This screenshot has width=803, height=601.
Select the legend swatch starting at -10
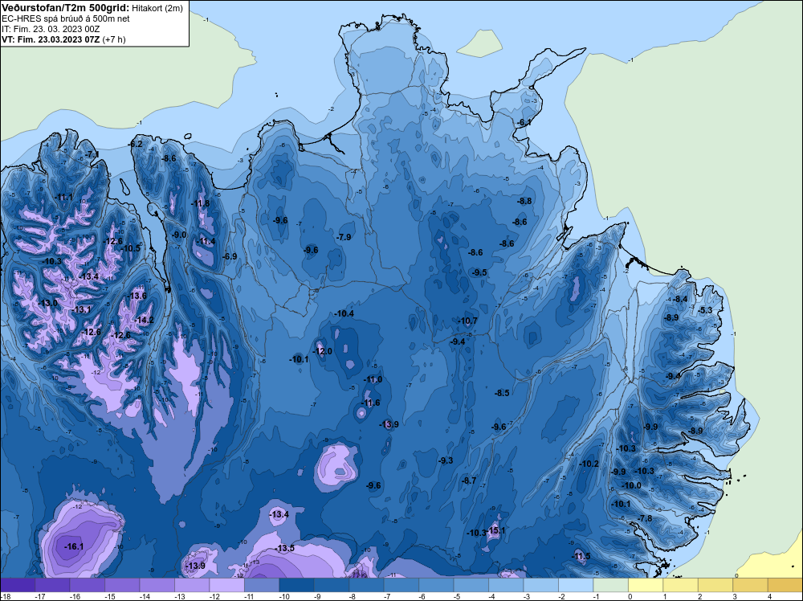[296, 585]
